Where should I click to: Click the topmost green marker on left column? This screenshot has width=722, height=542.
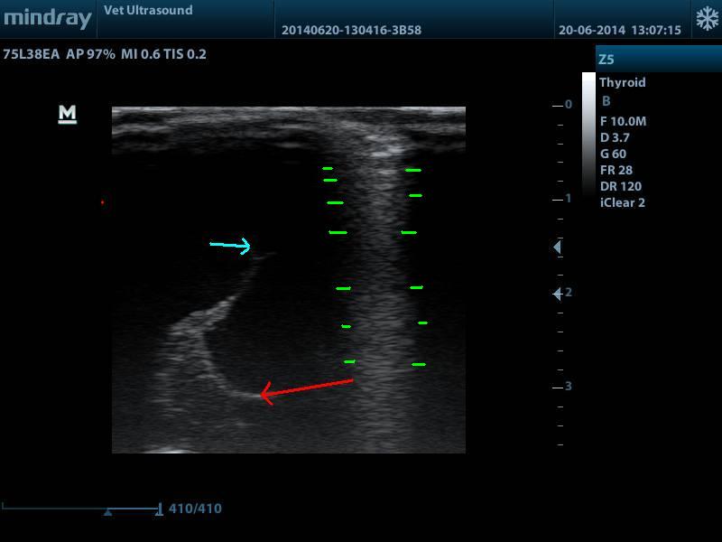[328, 168]
